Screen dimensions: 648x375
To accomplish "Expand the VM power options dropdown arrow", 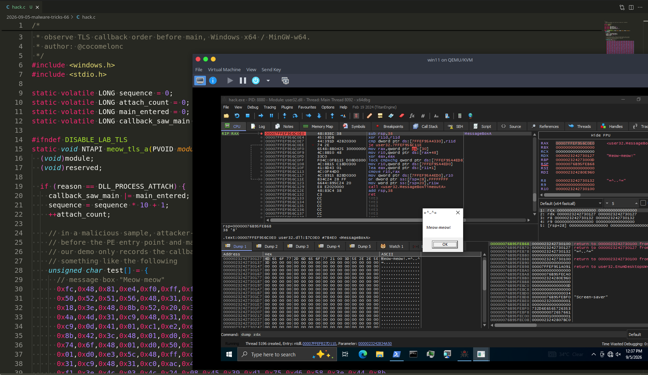I will click(268, 81).
